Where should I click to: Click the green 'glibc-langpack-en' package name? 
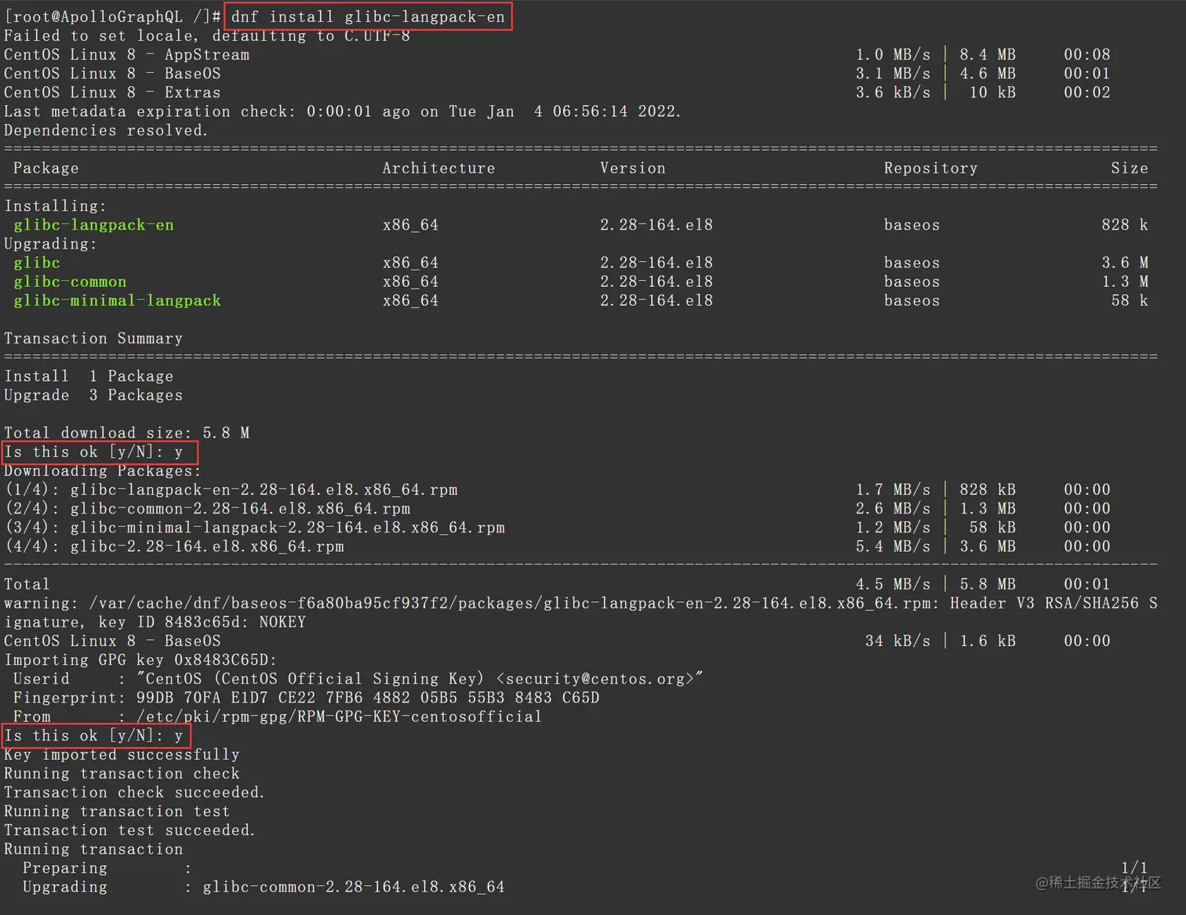93,225
